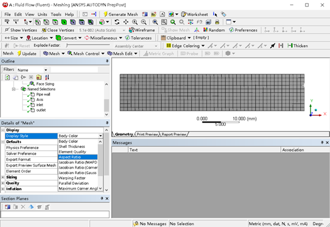Open the Miscellaneous dropdown menu
This screenshot has height=227, width=330.
[x=103, y=38]
